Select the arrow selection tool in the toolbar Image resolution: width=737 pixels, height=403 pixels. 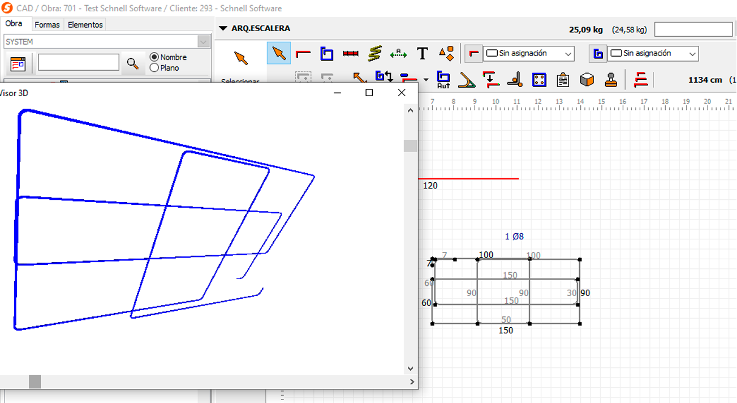pyautogui.click(x=279, y=53)
